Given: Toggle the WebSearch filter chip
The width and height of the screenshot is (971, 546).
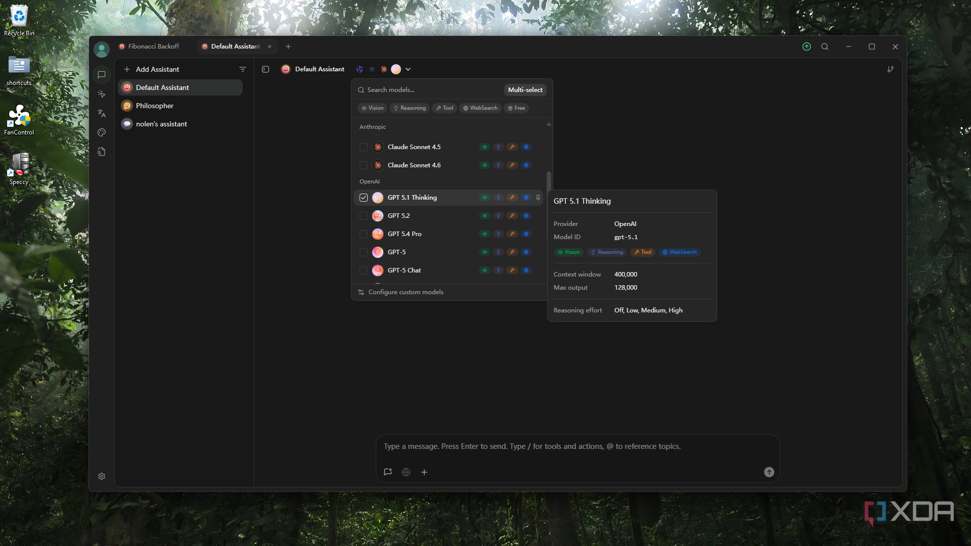Looking at the screenshot, I should [x=480, y=108].
